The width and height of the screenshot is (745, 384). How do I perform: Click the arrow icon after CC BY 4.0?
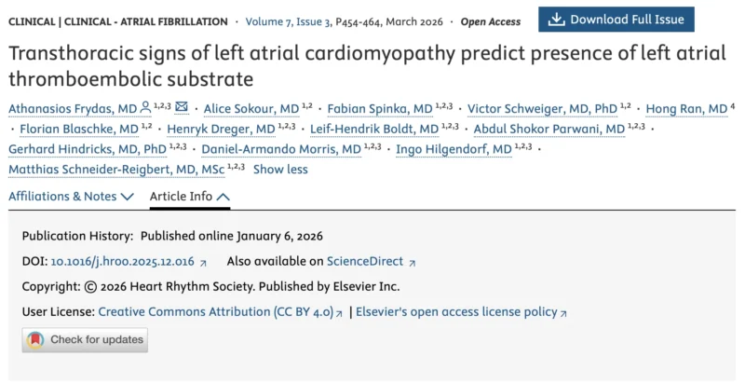coord(339,313)
